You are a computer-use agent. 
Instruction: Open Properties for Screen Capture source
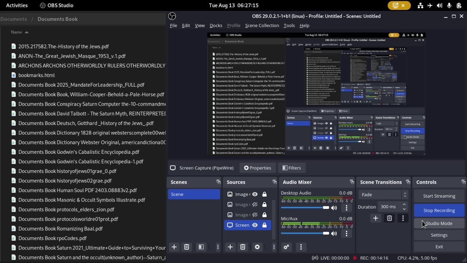coord(257,168)
